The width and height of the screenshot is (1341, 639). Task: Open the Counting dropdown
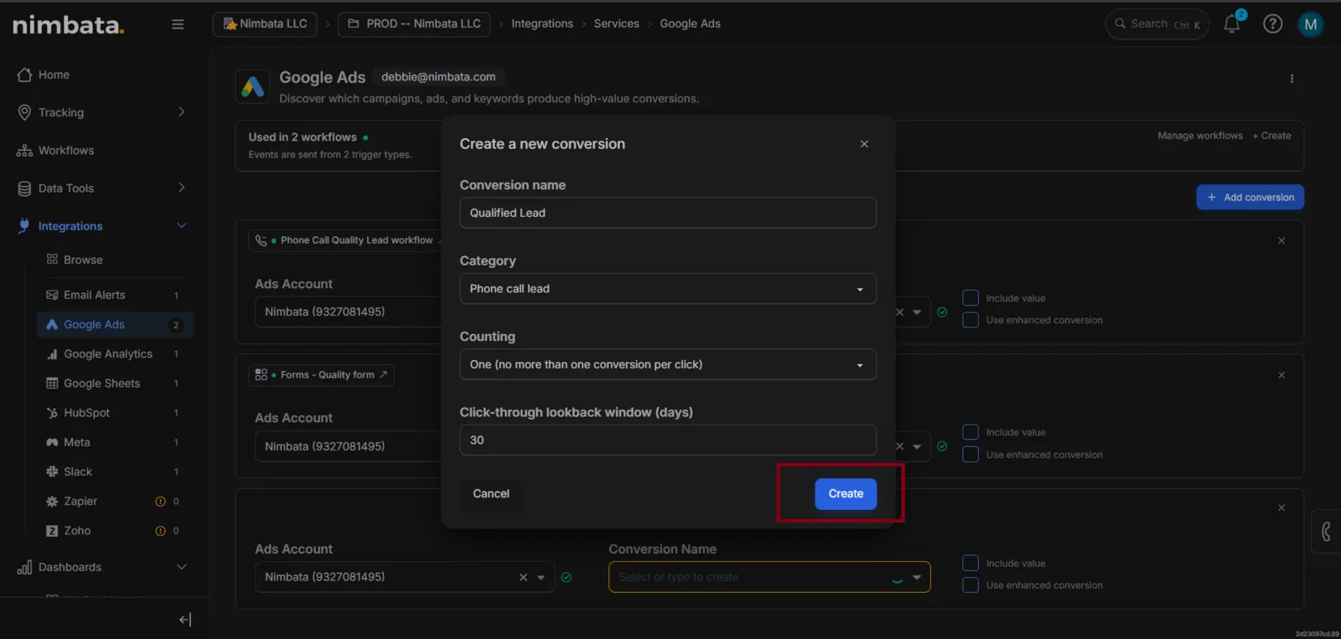668,364
